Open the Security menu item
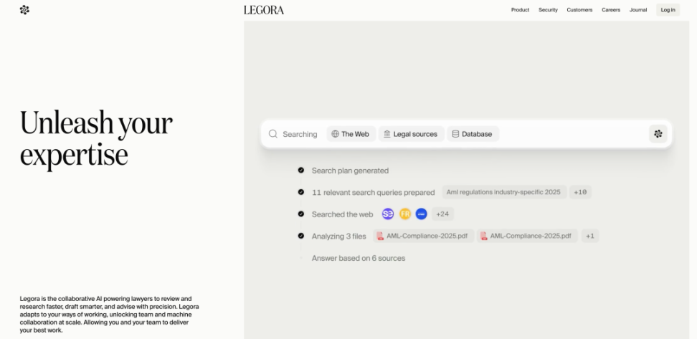 coord(548,10)
